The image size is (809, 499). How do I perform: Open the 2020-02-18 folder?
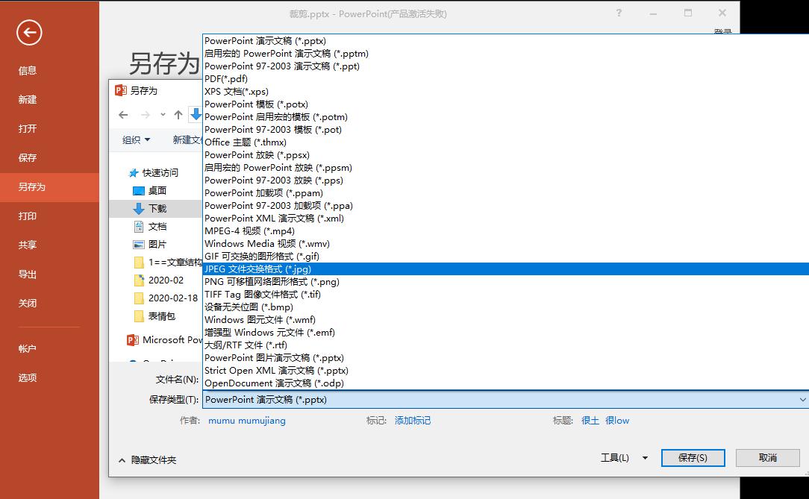coord(166,298)
